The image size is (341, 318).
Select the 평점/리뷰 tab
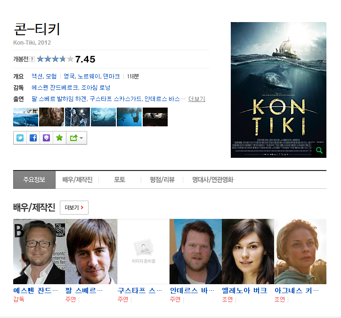point(162,179)
